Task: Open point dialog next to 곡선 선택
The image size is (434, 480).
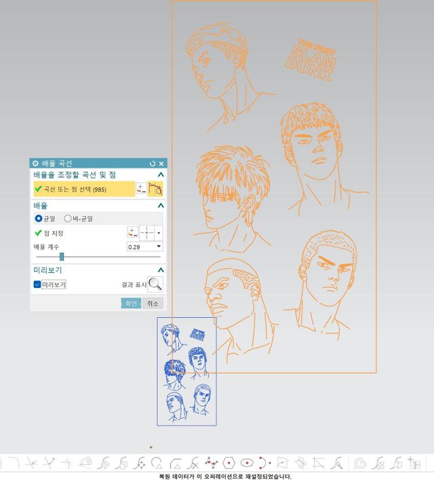Action: pyautogui.click(x=140, y=189)
